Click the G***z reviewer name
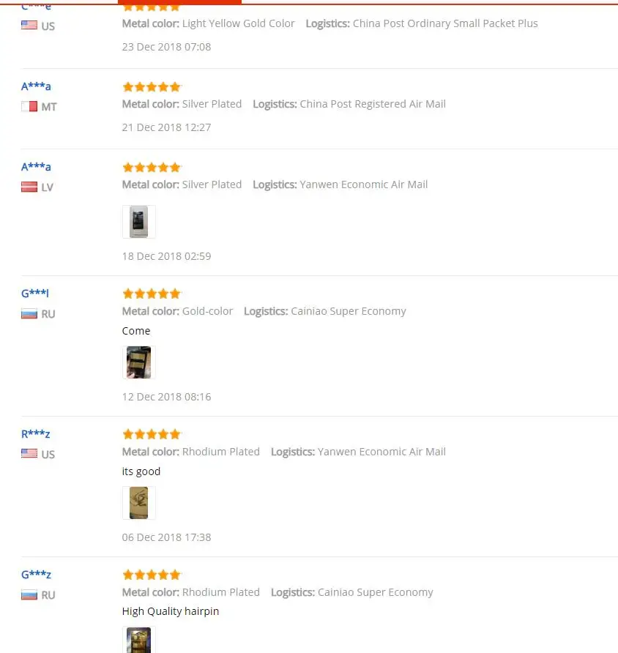This screenshot has height=653, width=618. (x=36, y=574)
